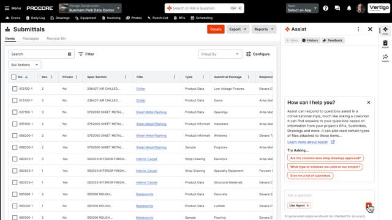Click the user avatar photo

[360, 8]
